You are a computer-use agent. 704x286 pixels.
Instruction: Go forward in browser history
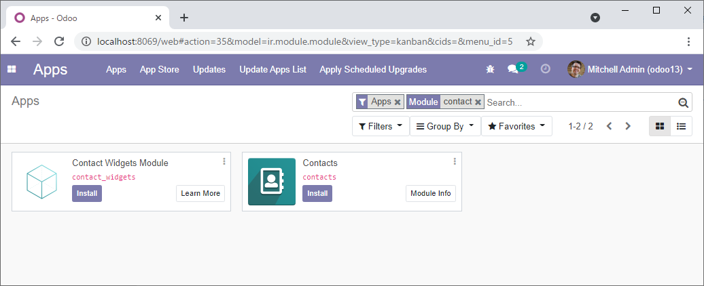[x=37, y=41]
